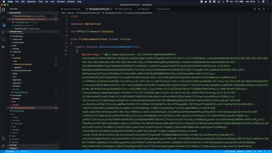Open the Search view in activity bar

[3, 17]
